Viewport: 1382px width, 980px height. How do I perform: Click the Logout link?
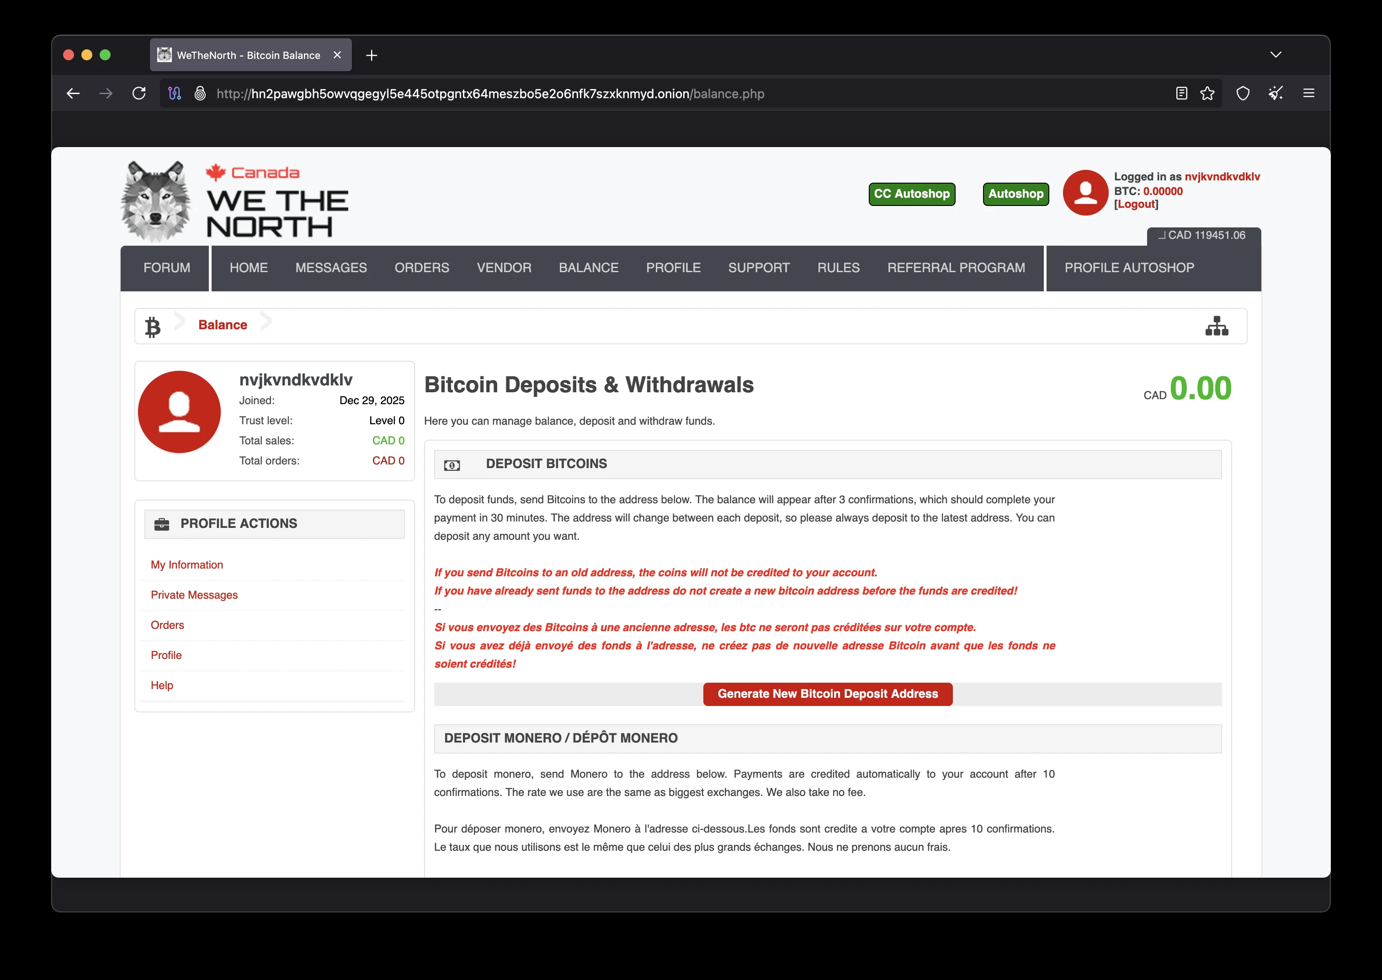point(1136,204)
